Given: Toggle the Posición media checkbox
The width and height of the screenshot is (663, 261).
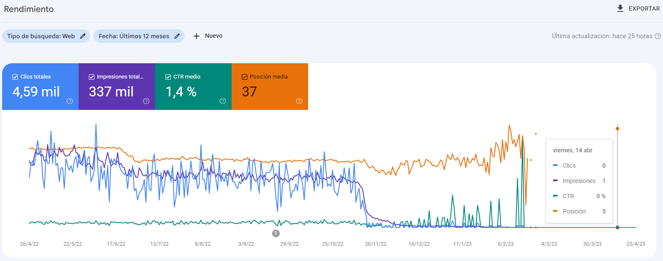Looking at the screenshot, I should click(244, 77).
